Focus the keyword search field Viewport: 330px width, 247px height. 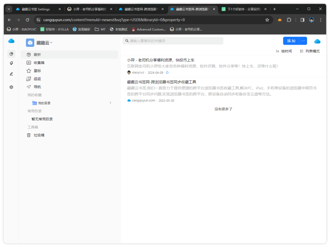[x=173, y=41]
